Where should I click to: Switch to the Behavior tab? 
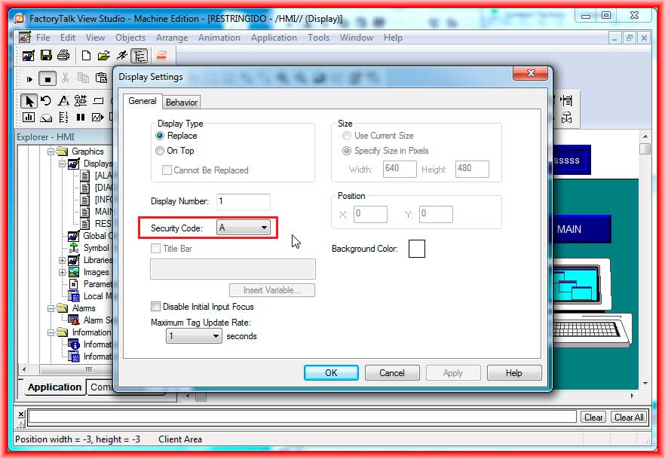pos(182,103)
